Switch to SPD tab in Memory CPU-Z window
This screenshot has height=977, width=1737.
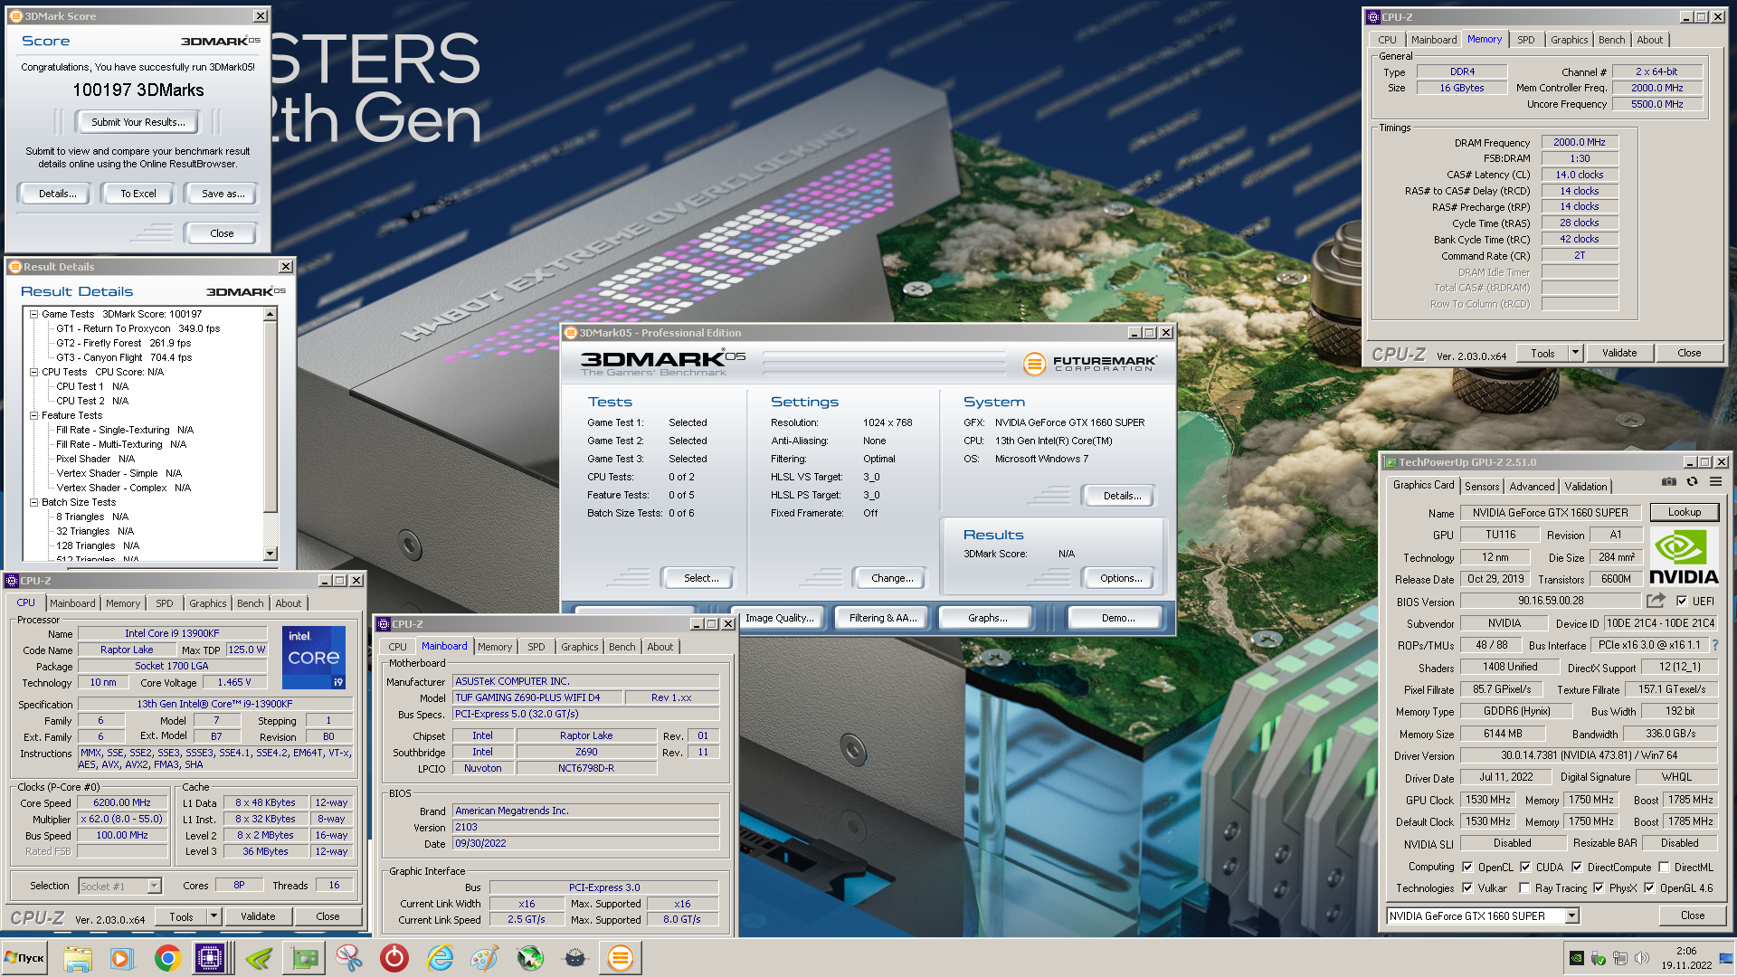click(1525, 40)
